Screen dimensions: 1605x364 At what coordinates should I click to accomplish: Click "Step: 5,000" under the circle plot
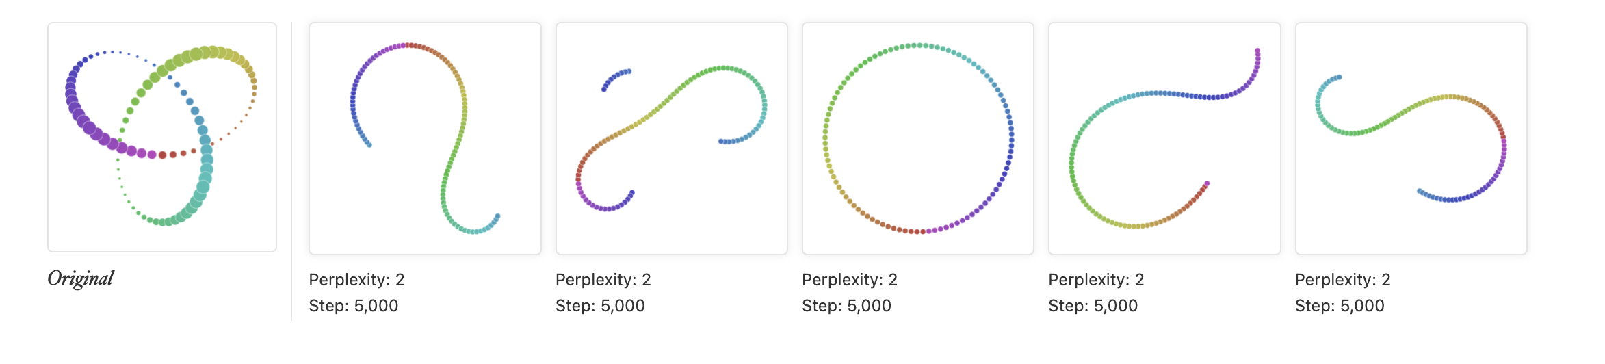(x=847, y=306)
